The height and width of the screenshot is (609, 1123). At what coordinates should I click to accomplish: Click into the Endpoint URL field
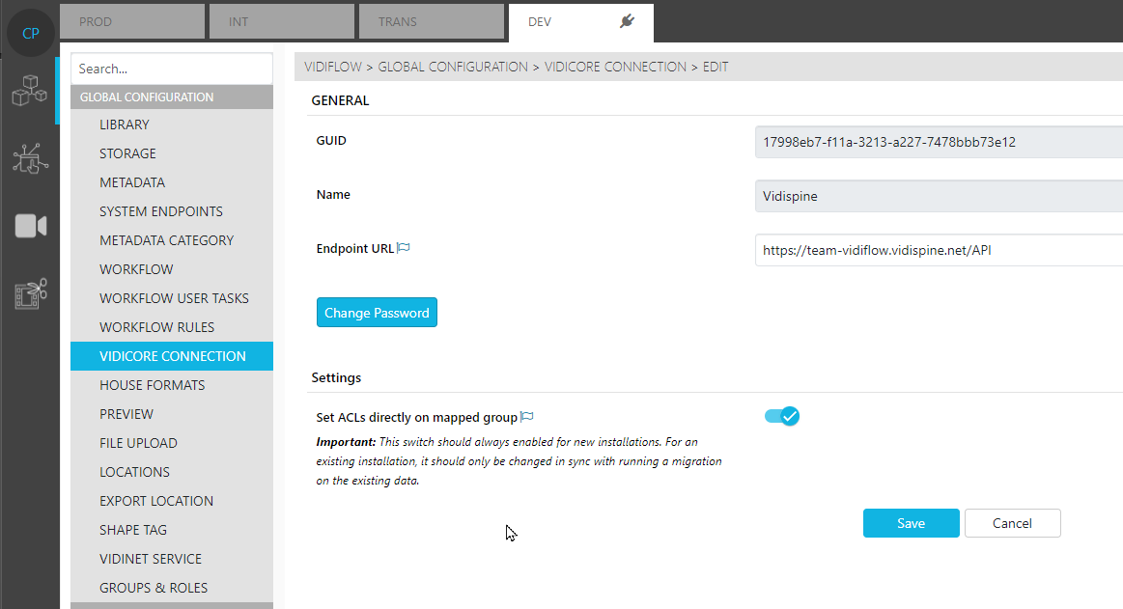point(937,250)
